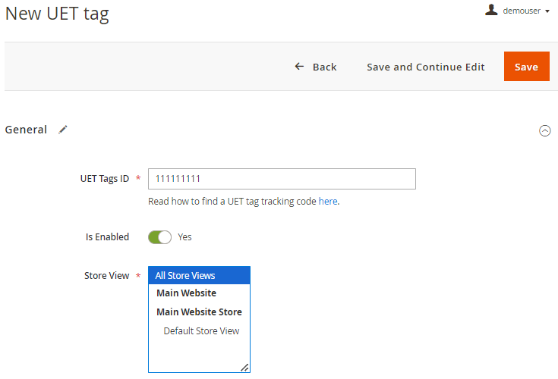Screen dimensions: 558x379
Task: Click the General section heading
Action: (x=26, y=130)
